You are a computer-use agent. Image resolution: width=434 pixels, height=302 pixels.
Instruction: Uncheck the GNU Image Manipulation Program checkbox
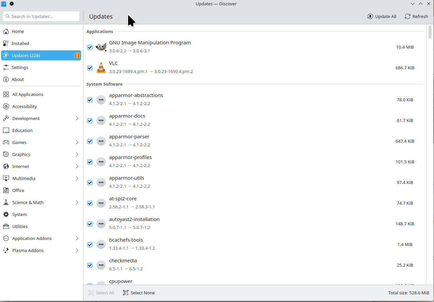tap(90, 47)
